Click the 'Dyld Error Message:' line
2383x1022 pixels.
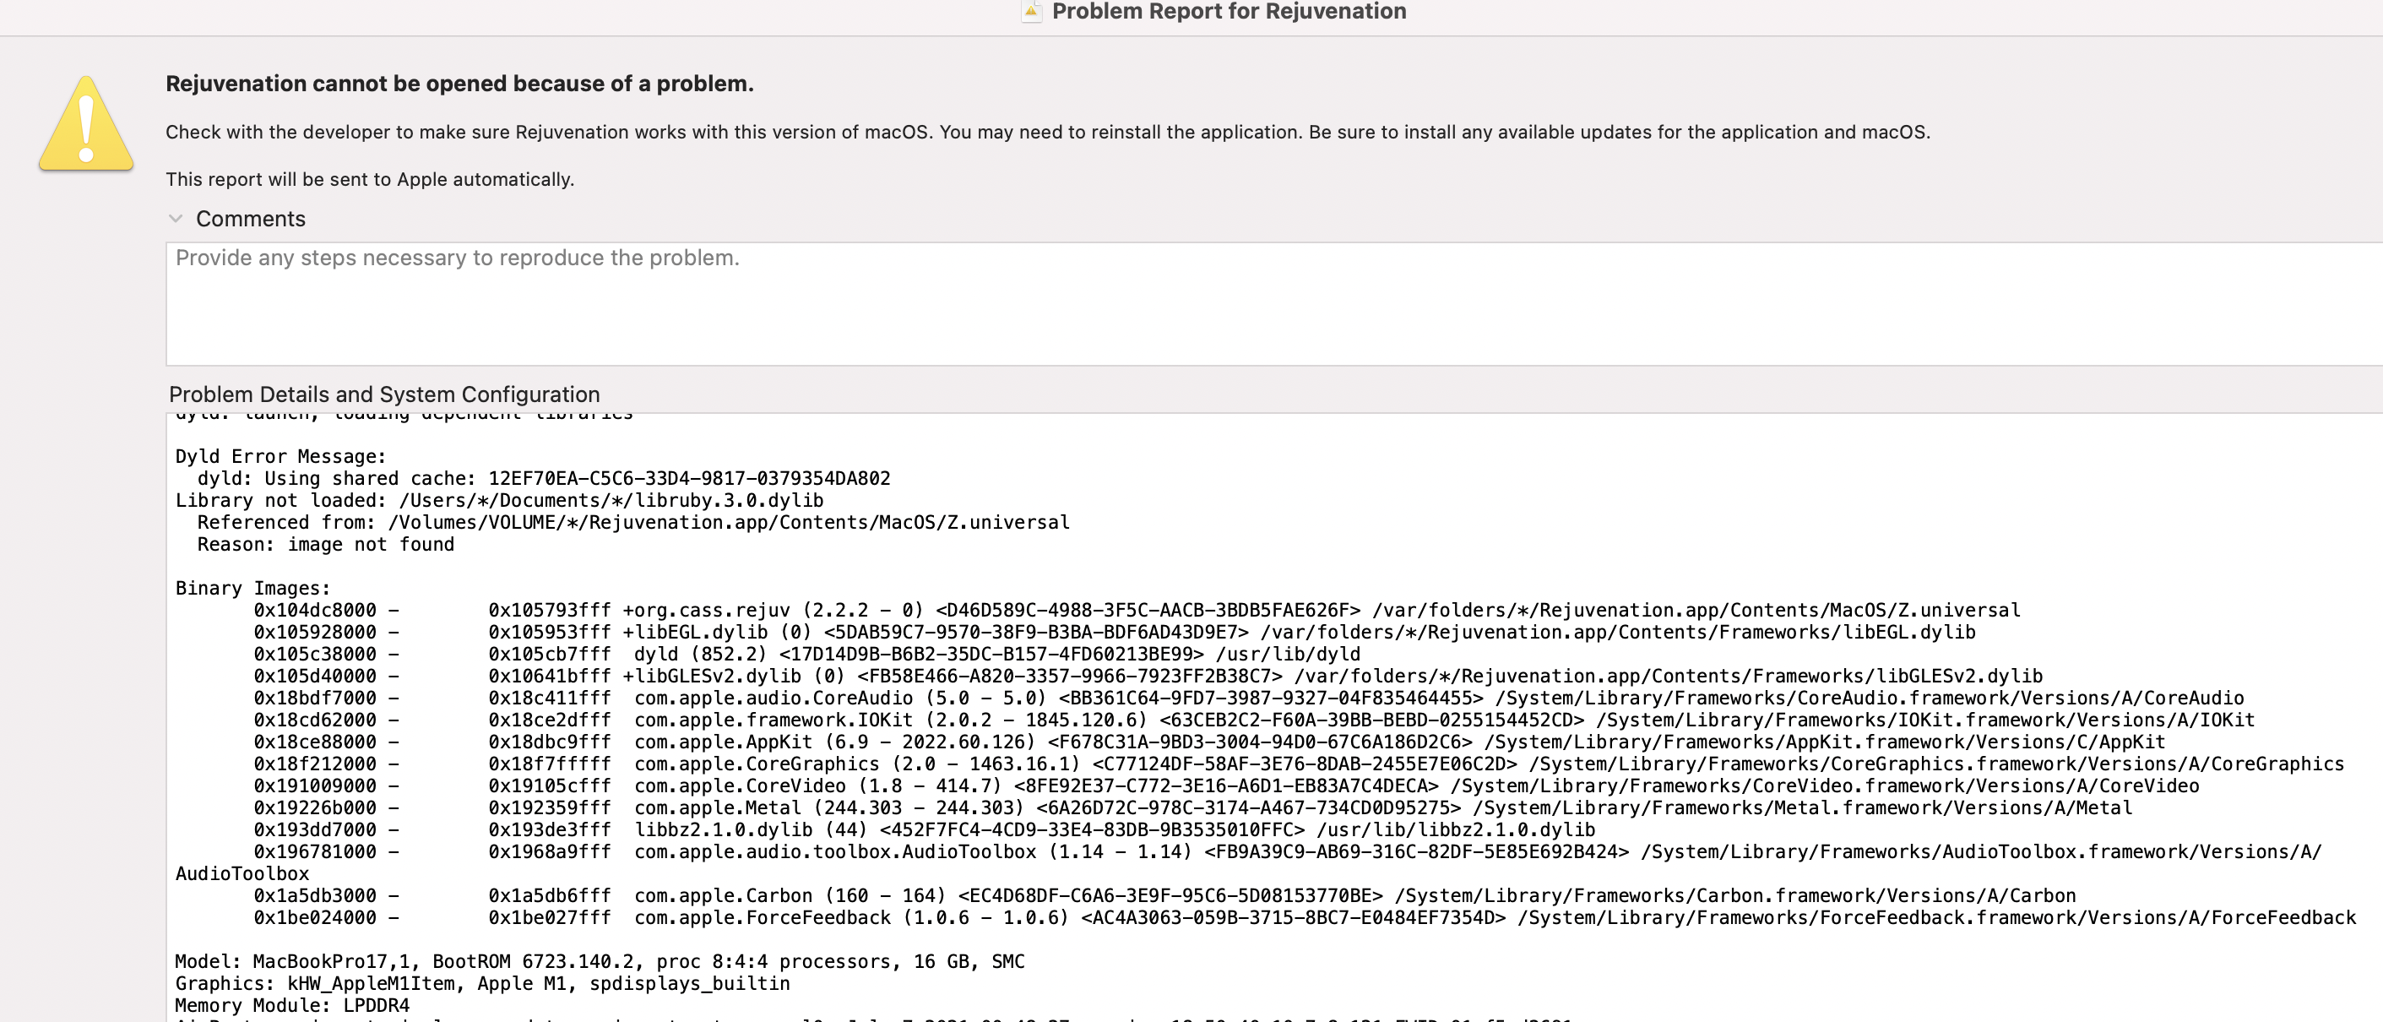pyautogui.click(x=281, y=456)
